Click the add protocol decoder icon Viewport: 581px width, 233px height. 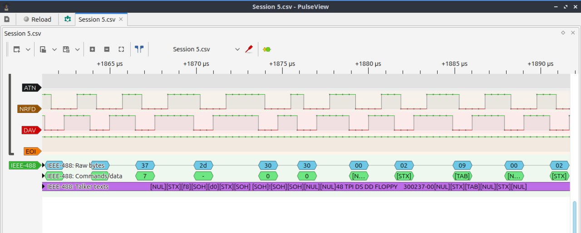click(x=267, y=49)
